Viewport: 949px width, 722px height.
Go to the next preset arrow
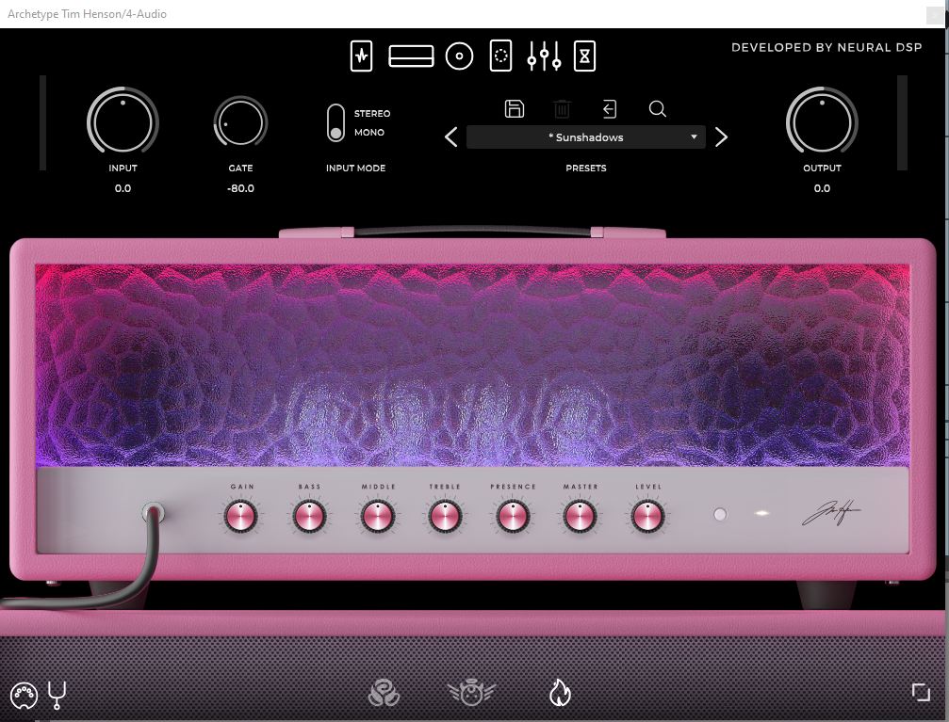(721, 137)
